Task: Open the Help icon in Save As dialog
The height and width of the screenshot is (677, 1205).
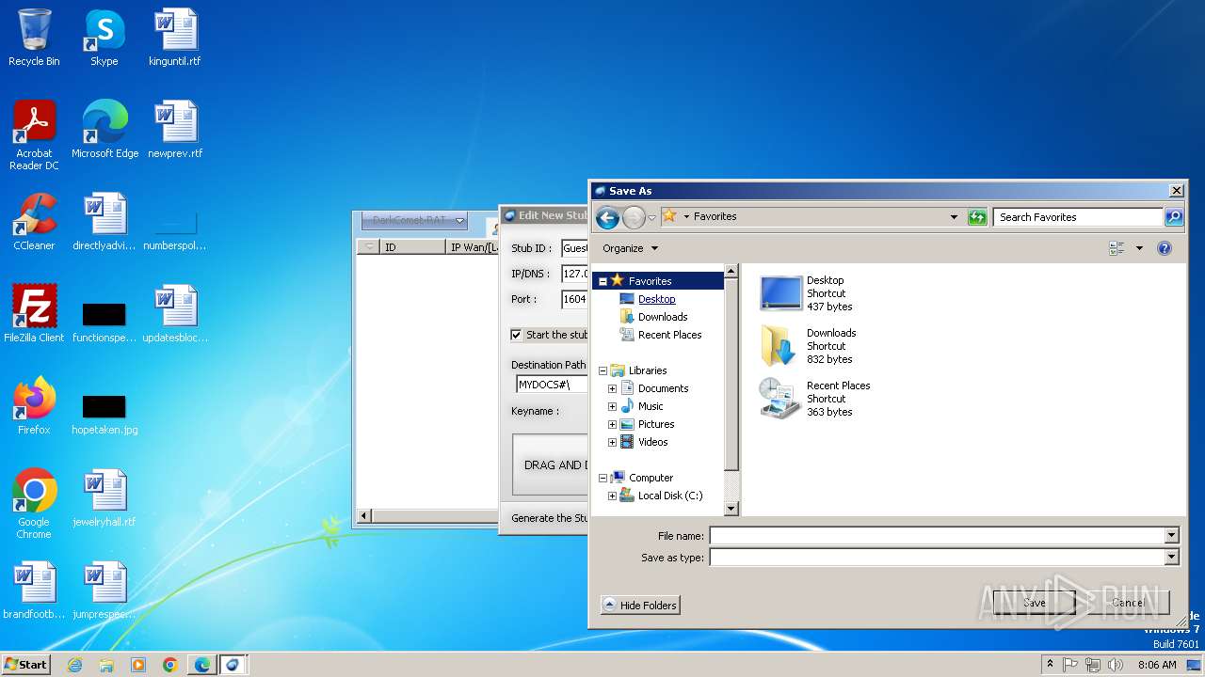Action: 1165,248
